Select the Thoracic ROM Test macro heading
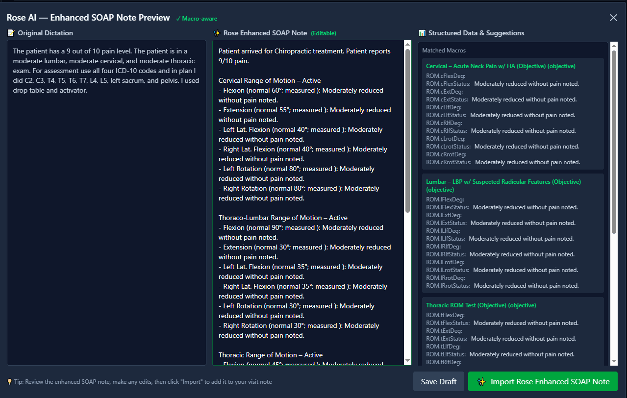Image resolution: width=627 pixels, height=398 pixels. pyautogui.click(x=481, y=305)
